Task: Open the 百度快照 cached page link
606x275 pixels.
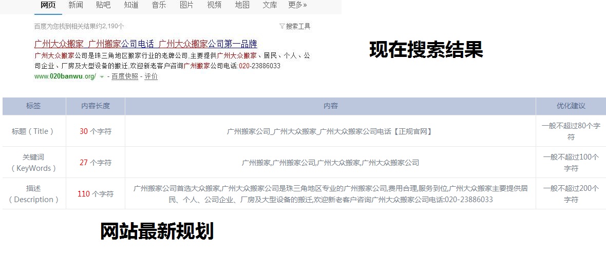Action: pos(125,76)
